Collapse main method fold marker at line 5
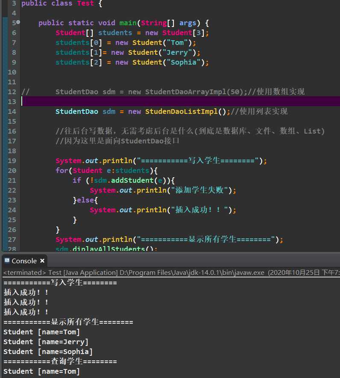The image size is (340, 378). [18, 22]
